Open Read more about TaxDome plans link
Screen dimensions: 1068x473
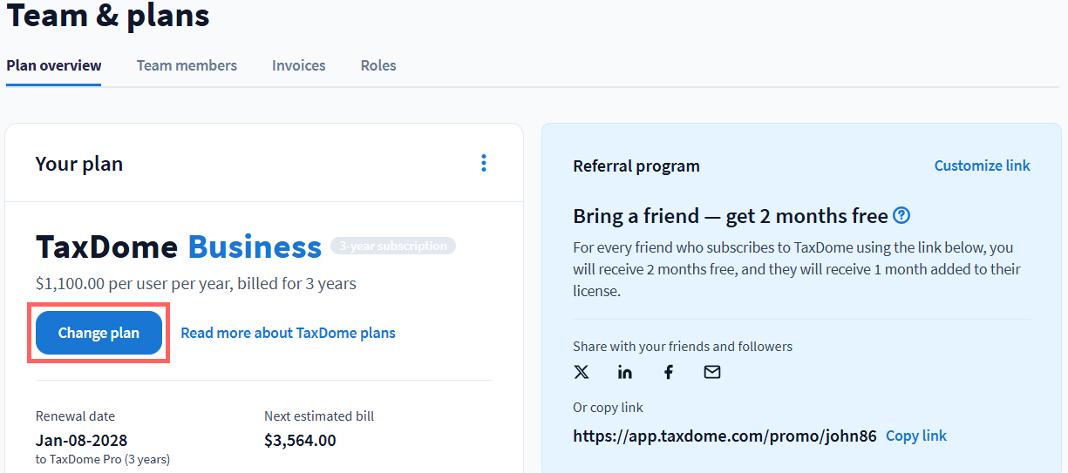(x=288, y=333)
